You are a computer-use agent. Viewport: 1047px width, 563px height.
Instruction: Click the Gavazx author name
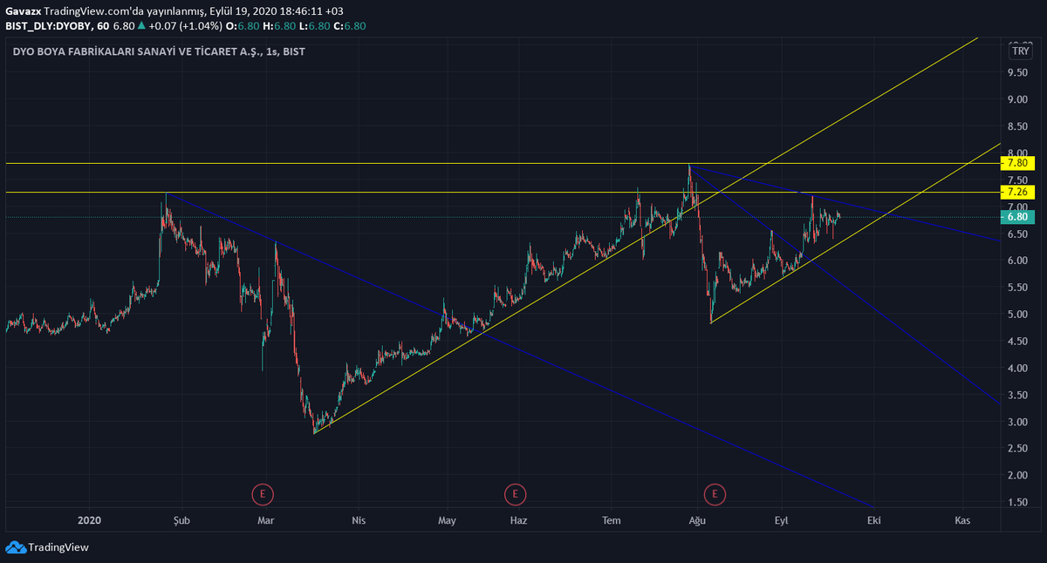point(23,12)
